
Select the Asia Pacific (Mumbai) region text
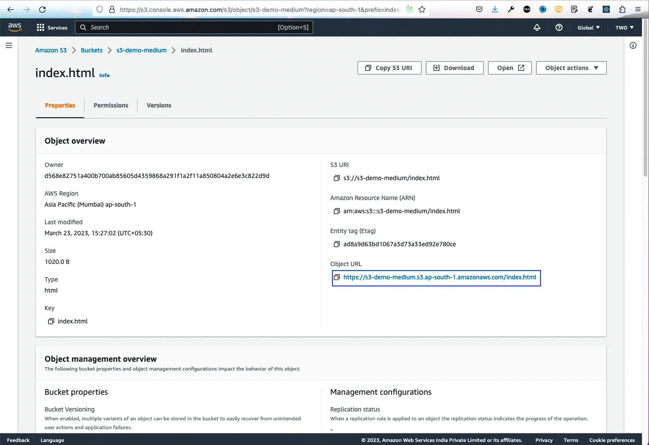90,204
